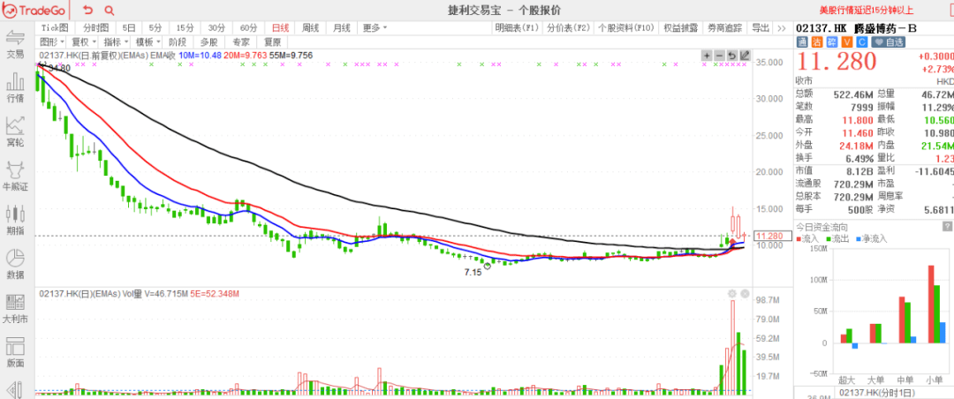
Task: Open volume panel settings gear icon
Action: pos(732,294)
